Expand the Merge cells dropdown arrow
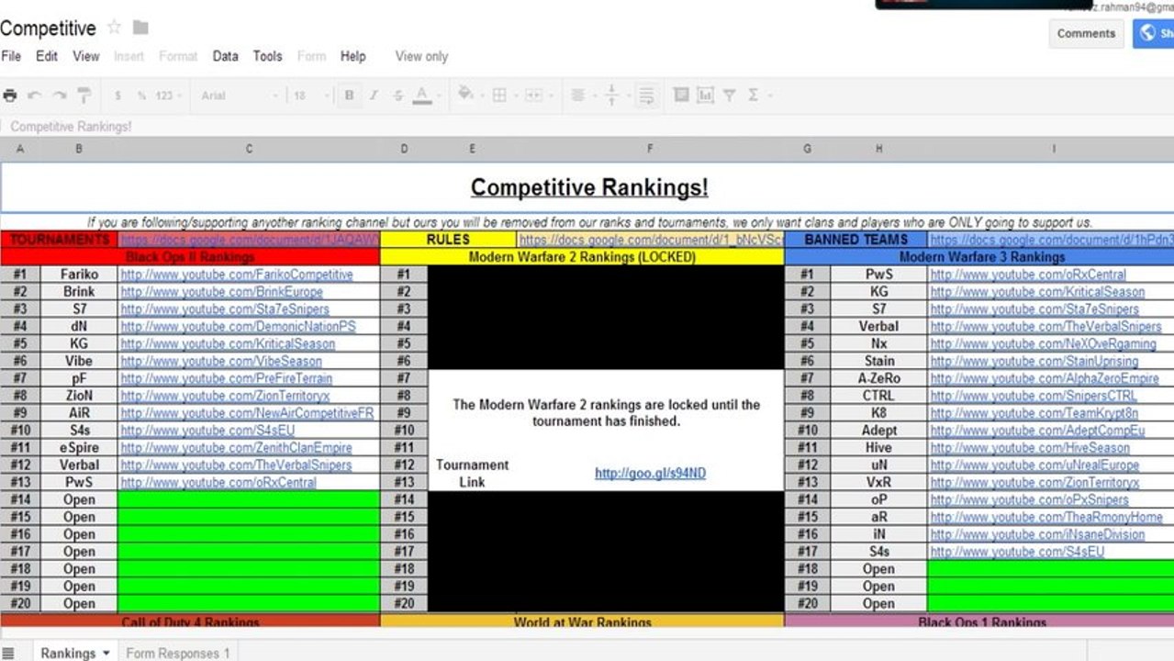The image size is (1174, 661). coord(551,95)
